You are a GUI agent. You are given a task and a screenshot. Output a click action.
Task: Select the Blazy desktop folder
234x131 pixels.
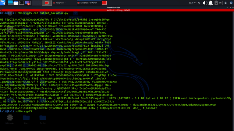tap(26, 119)
